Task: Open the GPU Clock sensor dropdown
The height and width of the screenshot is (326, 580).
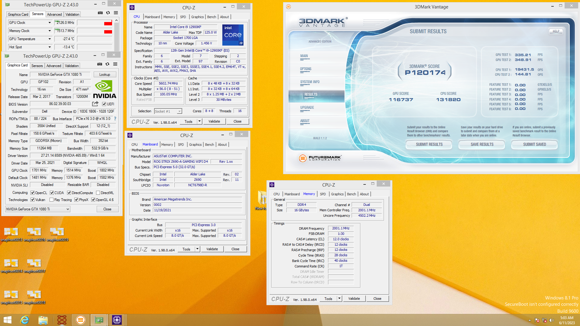Action: tap(50, 23)
